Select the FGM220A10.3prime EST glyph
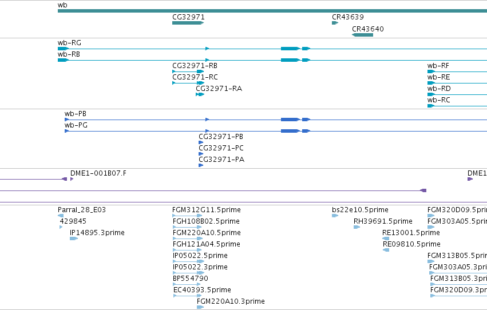 (200, 307)
